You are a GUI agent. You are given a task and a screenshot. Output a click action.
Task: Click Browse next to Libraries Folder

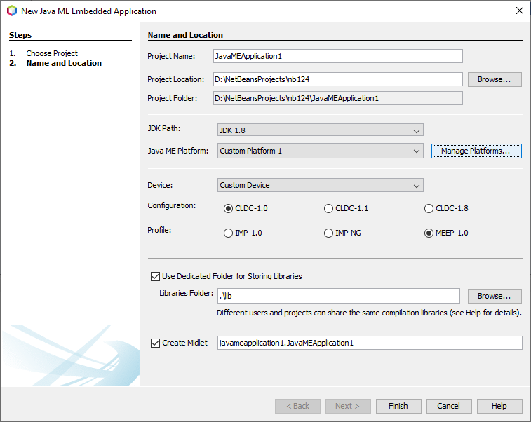point(495,296)
